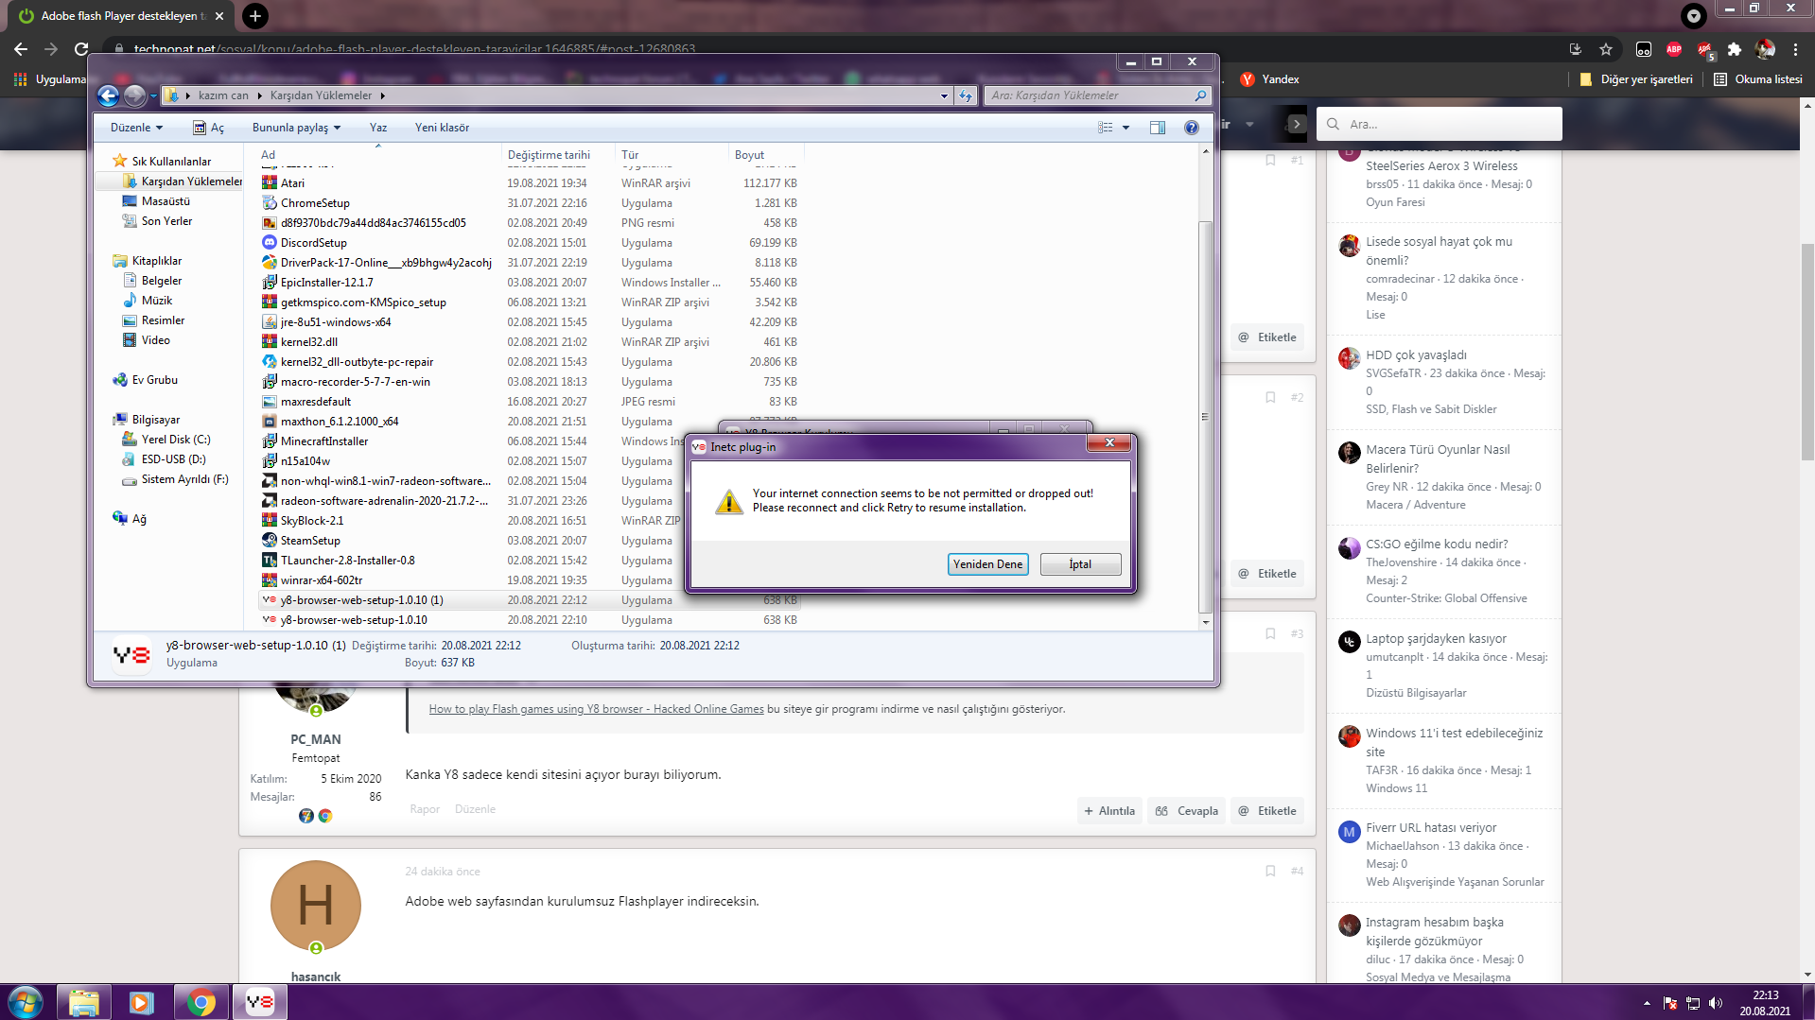
Task: Click Alıntıla on PC_MAN's post
Action: pos(1109,811)
